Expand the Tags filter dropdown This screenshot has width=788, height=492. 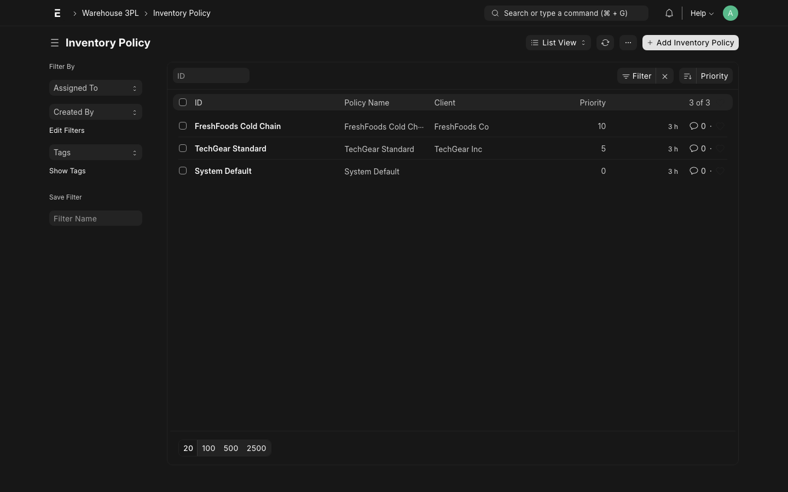pos(96,153)
